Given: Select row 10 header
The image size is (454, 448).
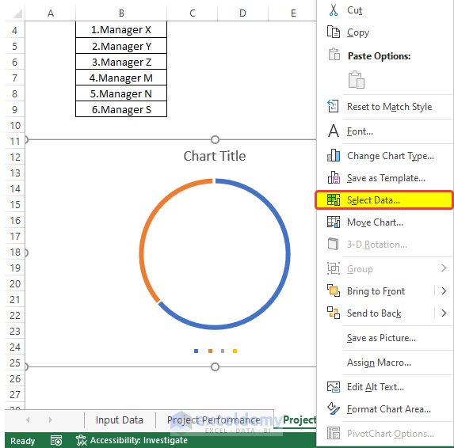Looking at the screenshot, I should tap(15, 126).
